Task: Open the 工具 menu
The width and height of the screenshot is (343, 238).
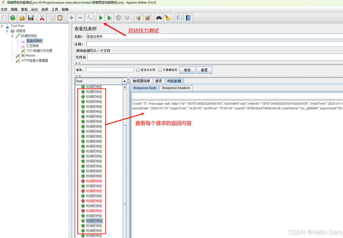Action: pos(55,9)
